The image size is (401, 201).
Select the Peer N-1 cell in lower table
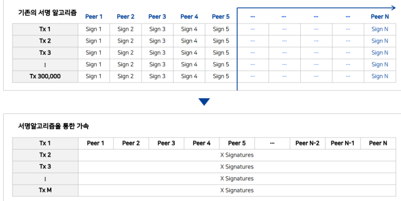point(342,143)
